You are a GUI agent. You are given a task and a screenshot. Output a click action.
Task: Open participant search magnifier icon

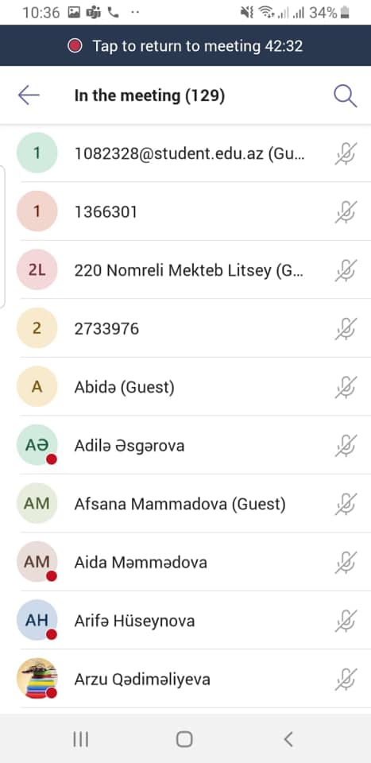pos(346,96)
